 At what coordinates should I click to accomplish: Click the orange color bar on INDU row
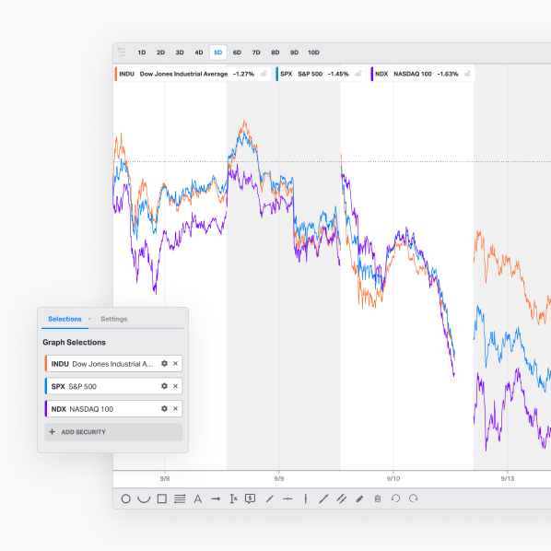tap(46, 364)
